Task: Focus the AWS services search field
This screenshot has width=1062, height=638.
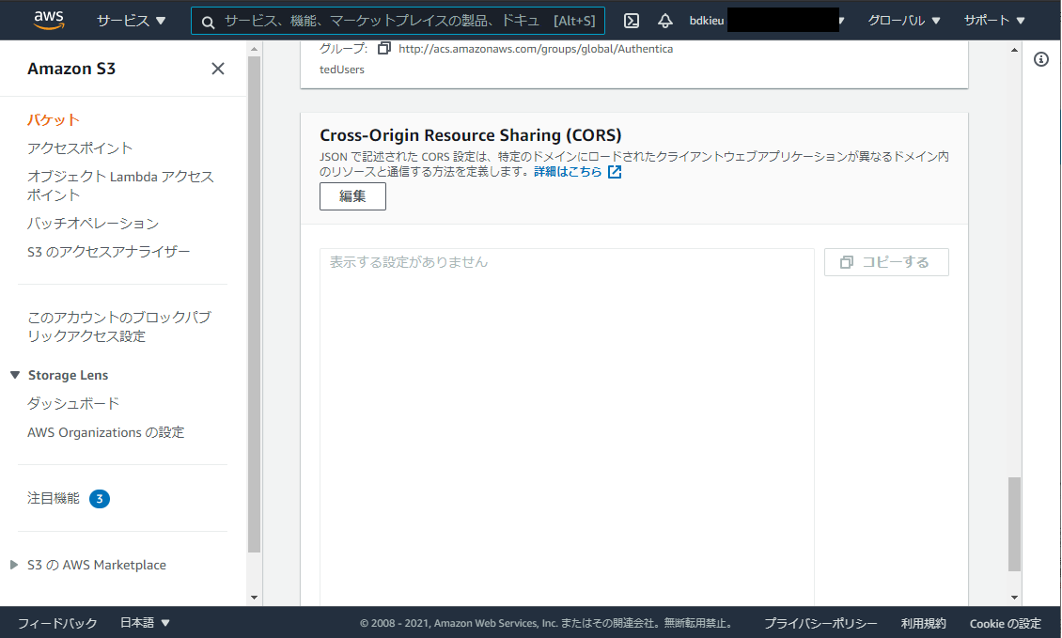Action: (398, 21)
